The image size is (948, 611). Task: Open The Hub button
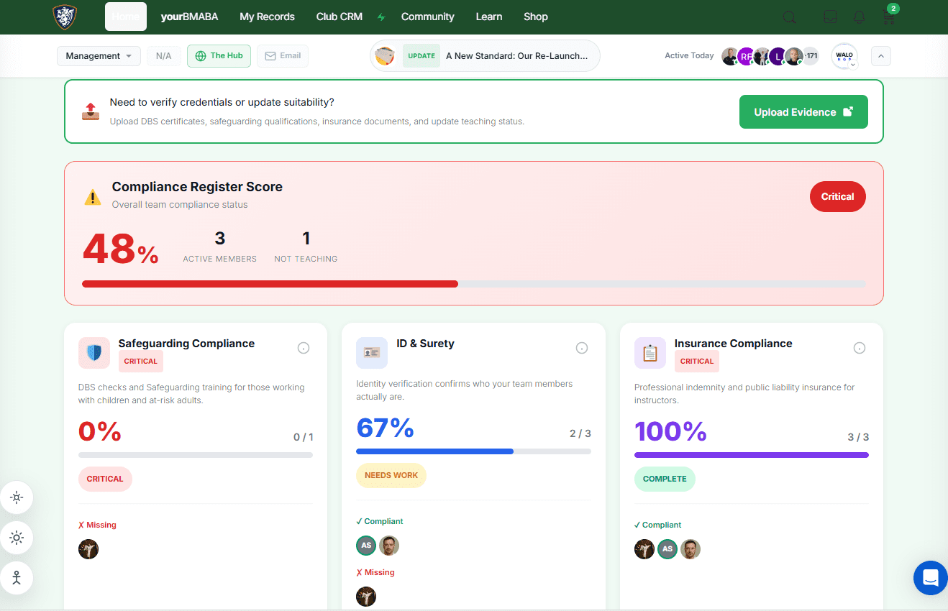point(219,56)
